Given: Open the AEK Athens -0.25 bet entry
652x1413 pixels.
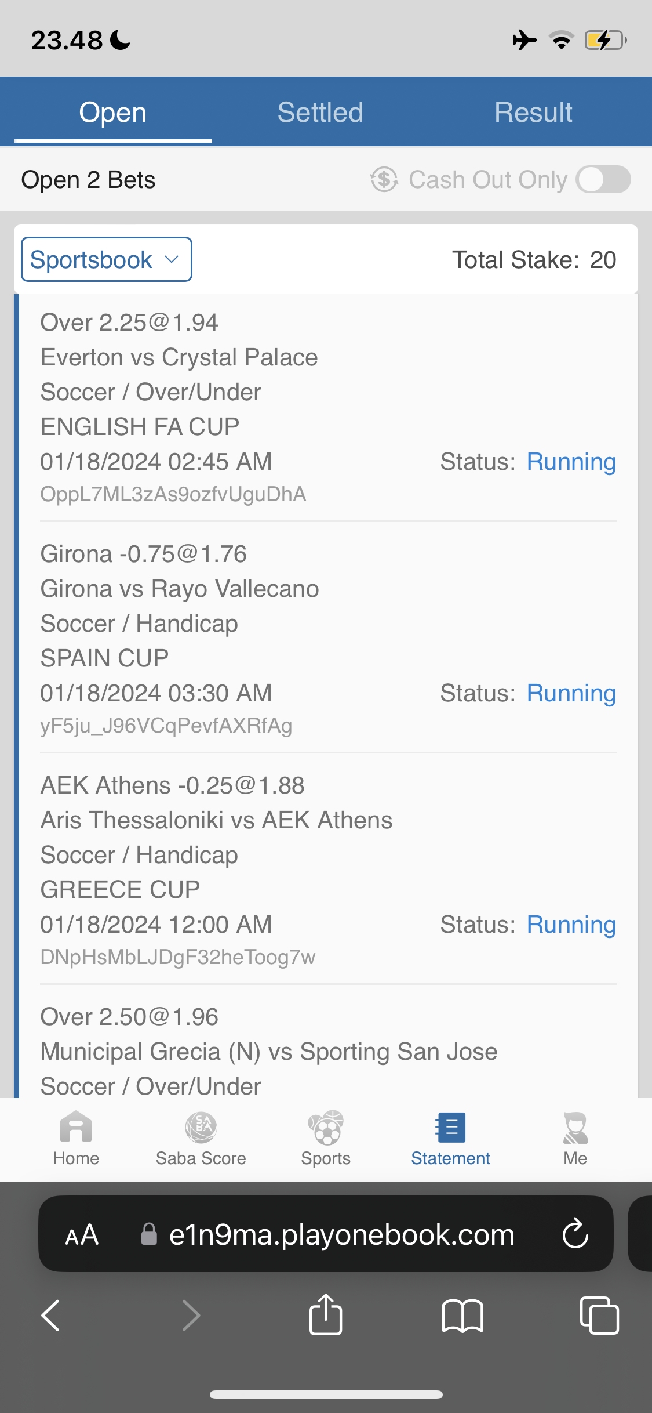Looking at the screenshot, I should (x=172, y=785).
